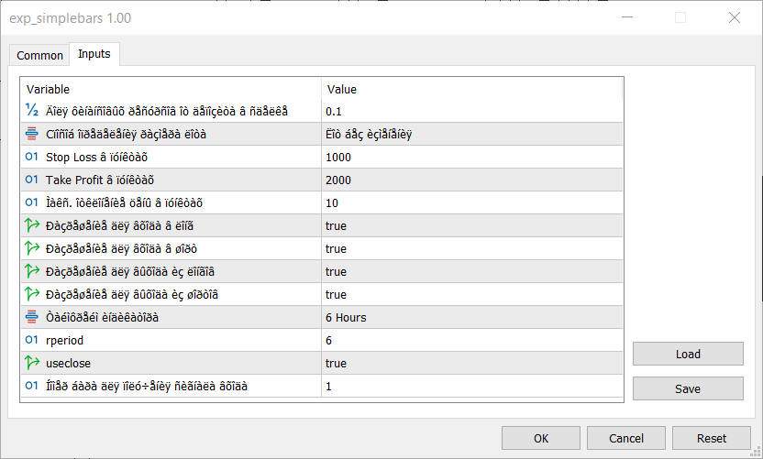
Task: Click the integer icon next to Take Profit
Action: (x=31, y=180)
